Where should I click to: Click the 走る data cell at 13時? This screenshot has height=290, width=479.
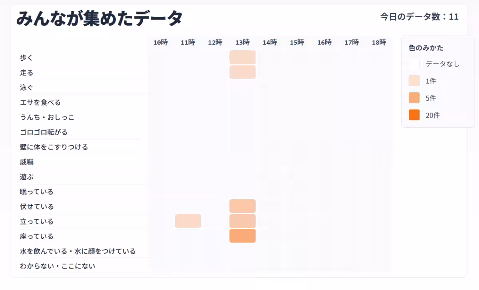(x=242, y=72)
